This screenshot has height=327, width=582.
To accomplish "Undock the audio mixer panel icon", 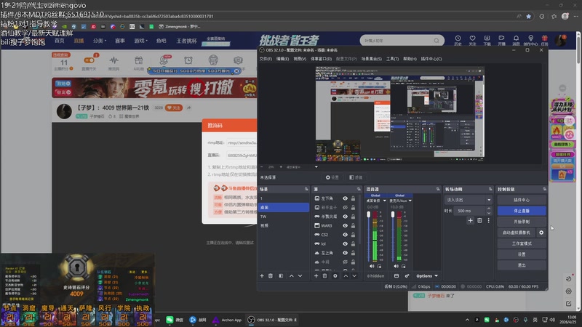I will point(438,189).
